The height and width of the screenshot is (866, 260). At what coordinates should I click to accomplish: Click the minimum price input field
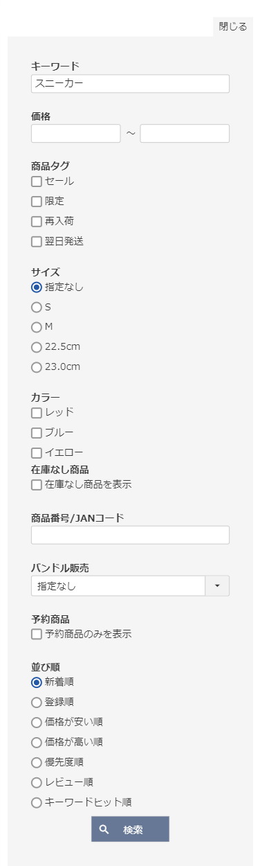tap(76, 134)
